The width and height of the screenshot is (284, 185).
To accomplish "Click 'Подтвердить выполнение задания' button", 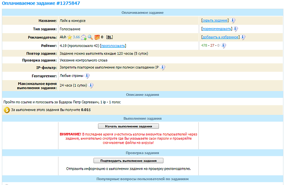I will point(129,161).
